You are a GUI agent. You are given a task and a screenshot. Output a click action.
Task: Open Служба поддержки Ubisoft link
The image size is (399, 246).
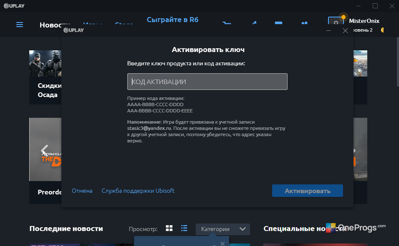[138, 191]
